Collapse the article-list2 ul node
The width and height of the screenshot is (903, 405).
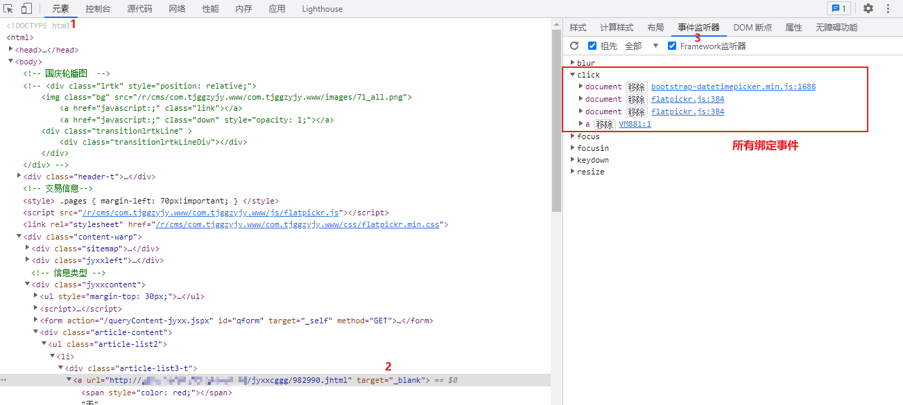tap(44, 344)
